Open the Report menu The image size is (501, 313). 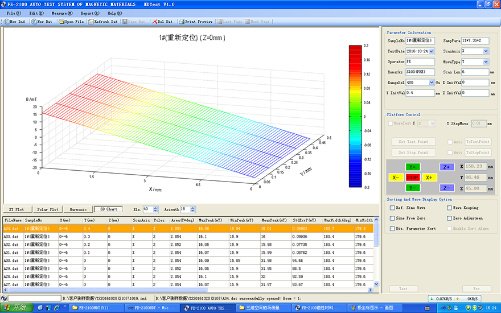click(x=90, y=14)
